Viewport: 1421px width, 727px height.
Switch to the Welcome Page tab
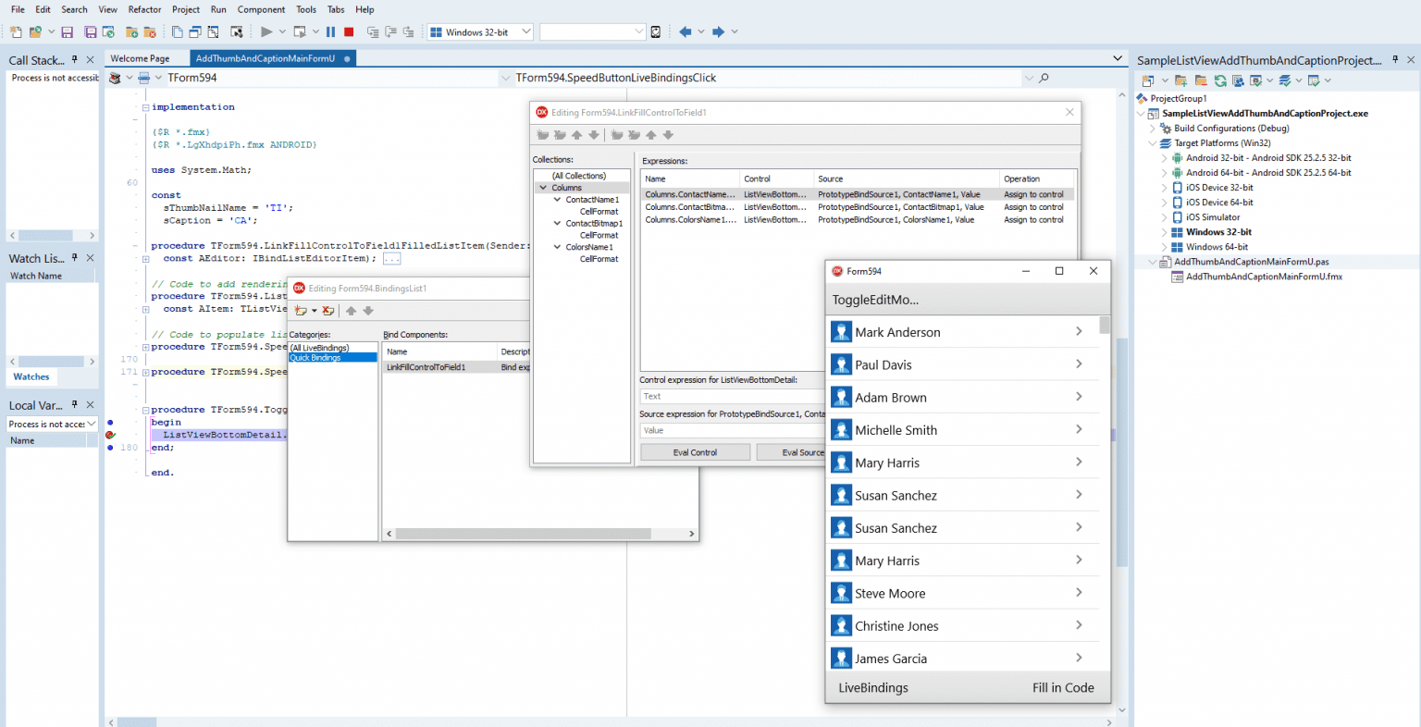point(140,58)
